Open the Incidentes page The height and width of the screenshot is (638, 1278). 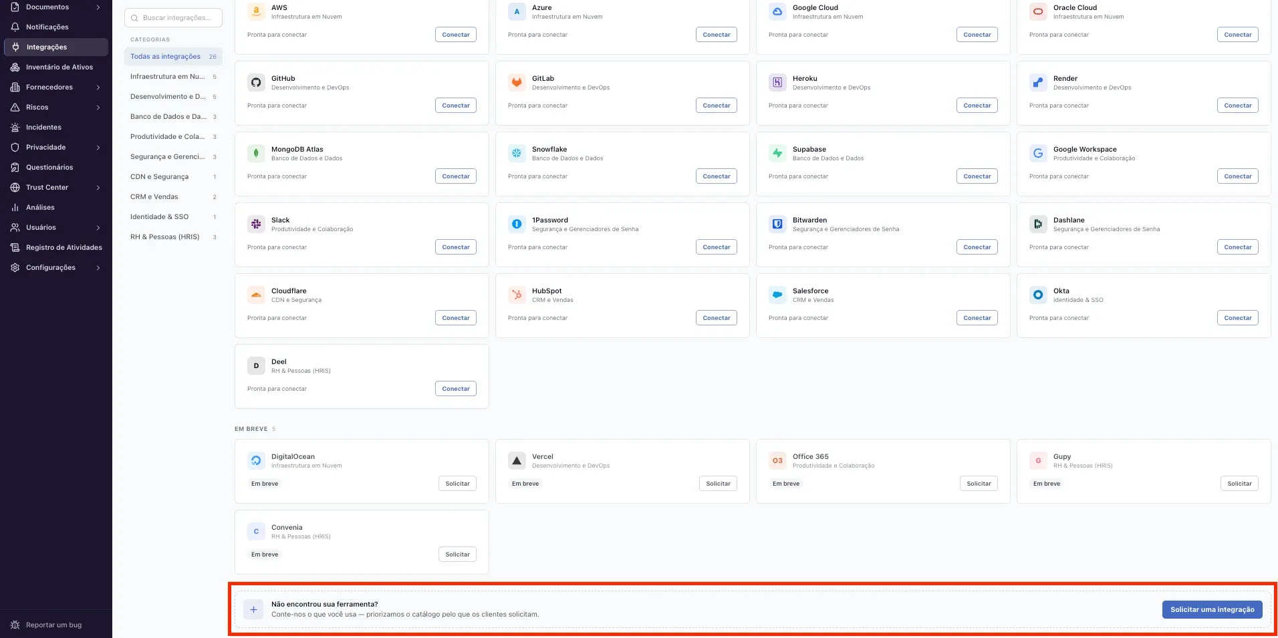click(56, 128)
